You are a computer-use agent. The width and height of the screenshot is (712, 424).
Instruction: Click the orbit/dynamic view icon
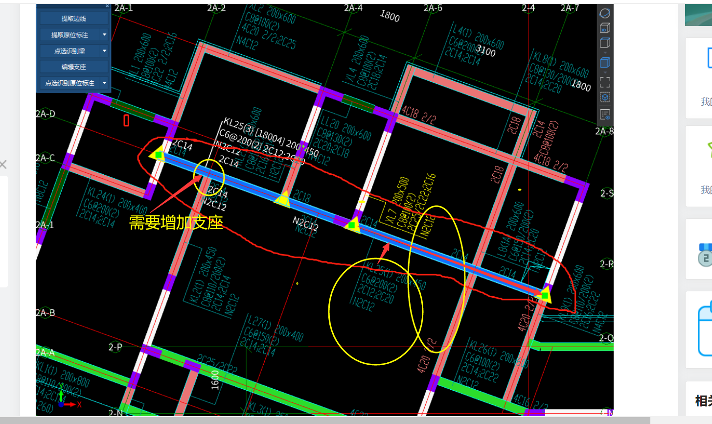point(605,13)
